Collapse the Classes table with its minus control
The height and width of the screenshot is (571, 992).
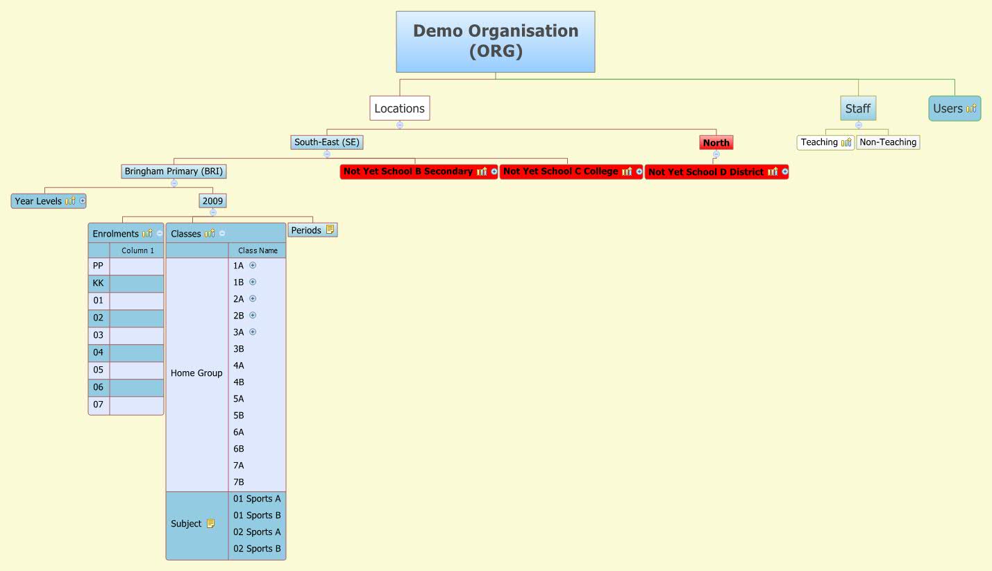tap(221, 233)
